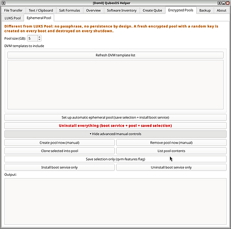This screenshot has width=231, height=229.
Task: Click Uninstall everything button
Action: click(x=116, y=126)
